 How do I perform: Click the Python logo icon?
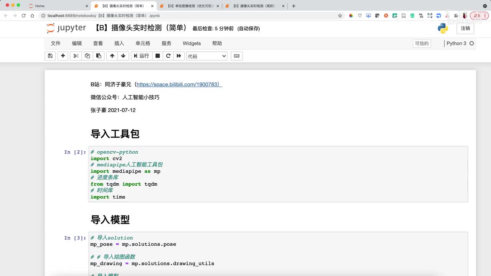443,28
